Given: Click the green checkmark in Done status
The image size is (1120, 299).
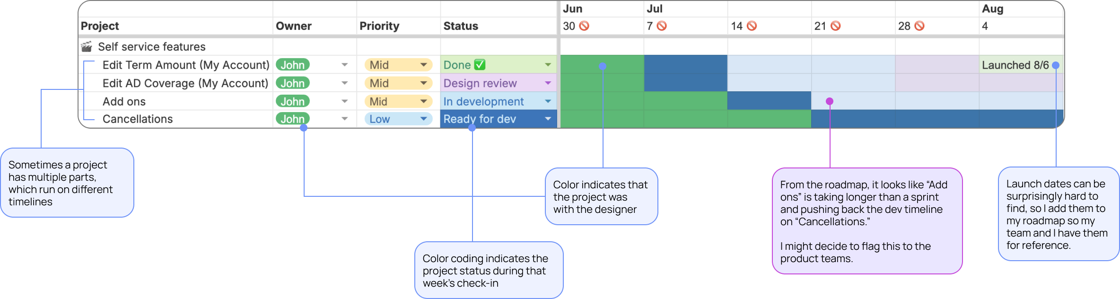Looking at the screenshot, I should [480, 65].
